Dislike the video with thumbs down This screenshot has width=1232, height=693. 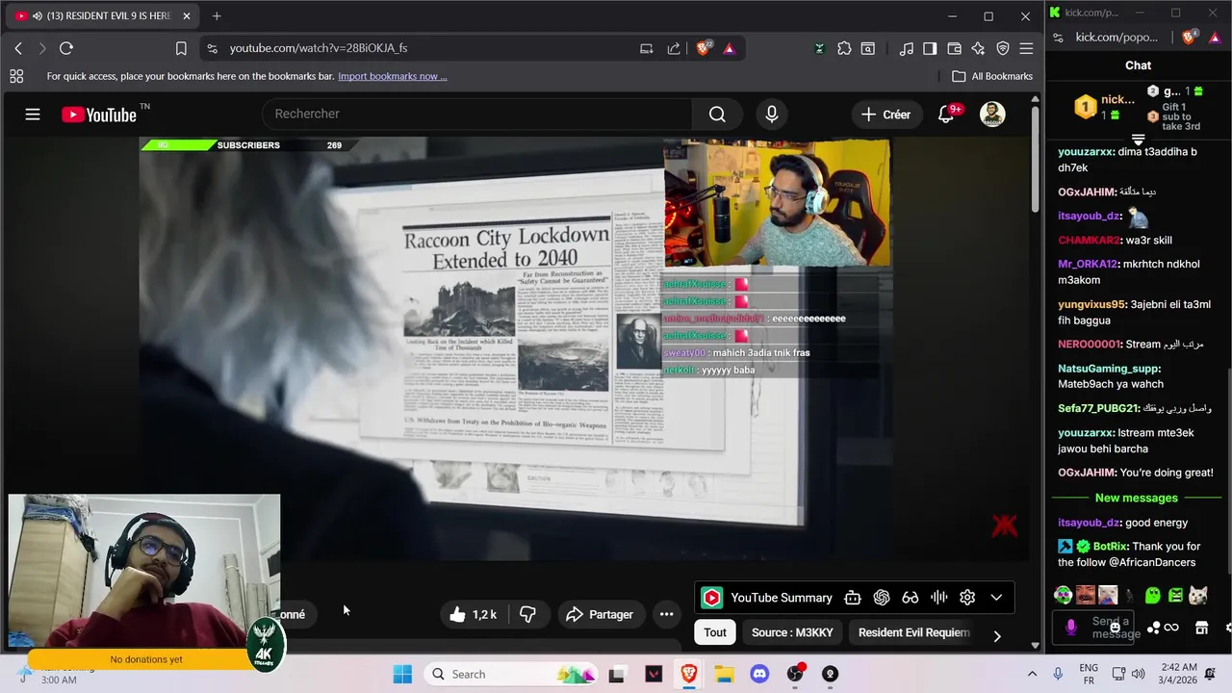coord(527,614)
